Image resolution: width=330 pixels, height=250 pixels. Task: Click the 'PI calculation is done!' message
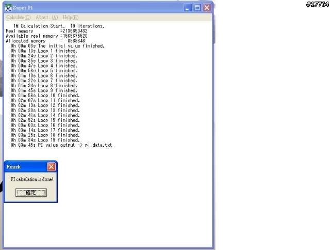click(32, 179)
